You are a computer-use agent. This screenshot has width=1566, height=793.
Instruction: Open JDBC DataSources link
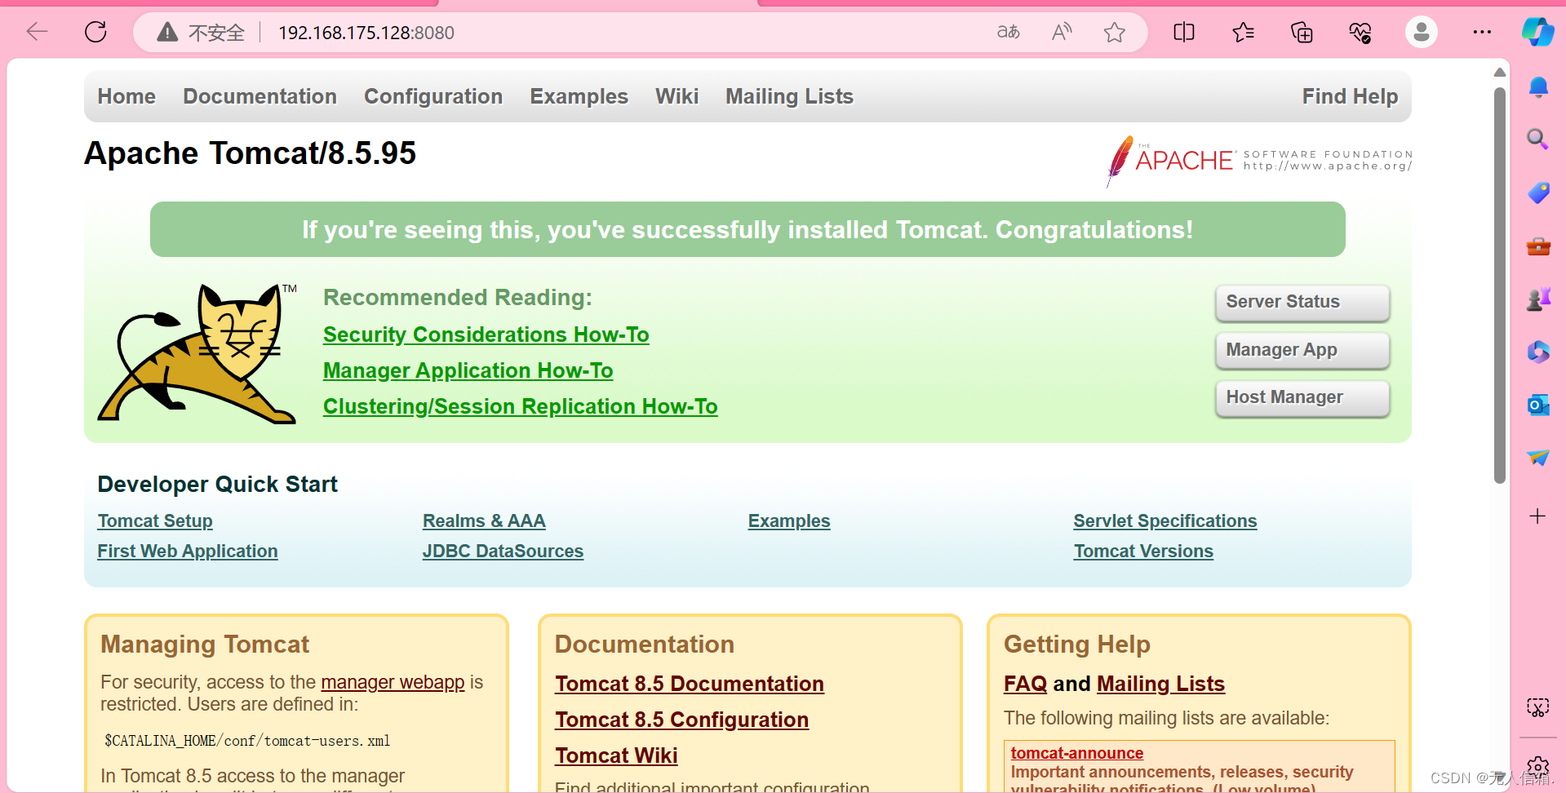pyautogui.click(x=503, y=551)
